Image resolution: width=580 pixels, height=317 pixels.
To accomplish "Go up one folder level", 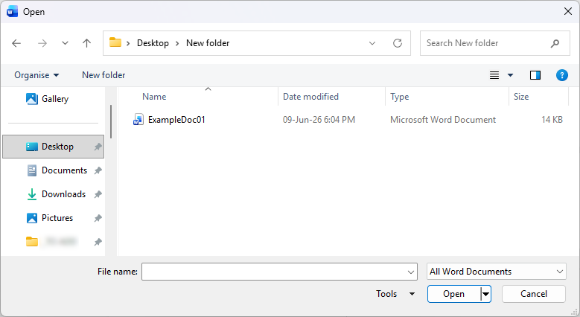I will click(86, 43).
